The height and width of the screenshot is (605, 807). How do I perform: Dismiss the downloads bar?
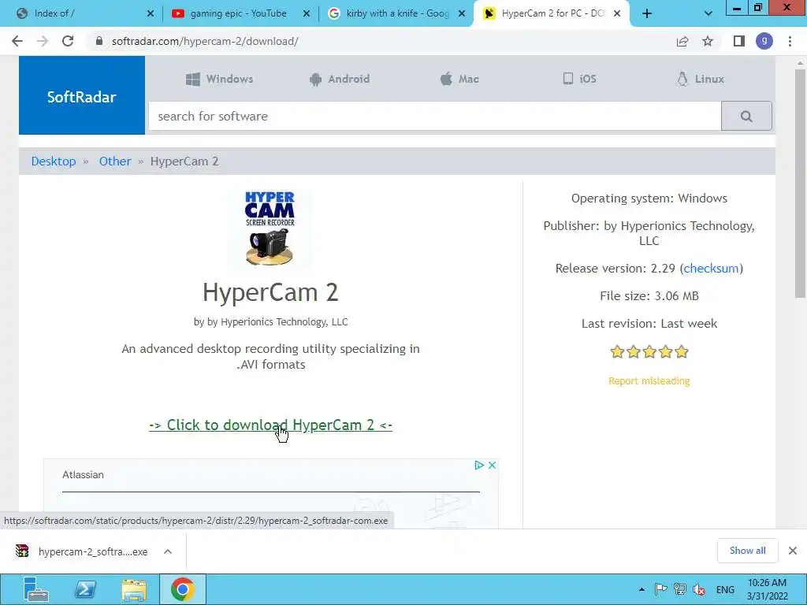tap(793, 551)
